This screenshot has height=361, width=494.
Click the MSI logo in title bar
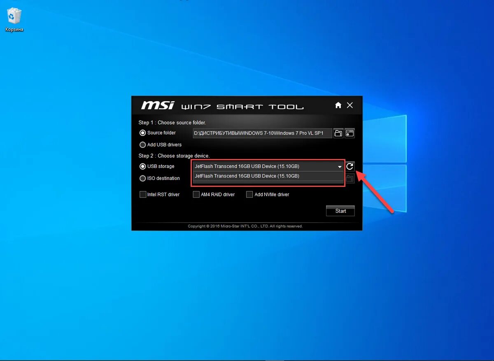158,105
